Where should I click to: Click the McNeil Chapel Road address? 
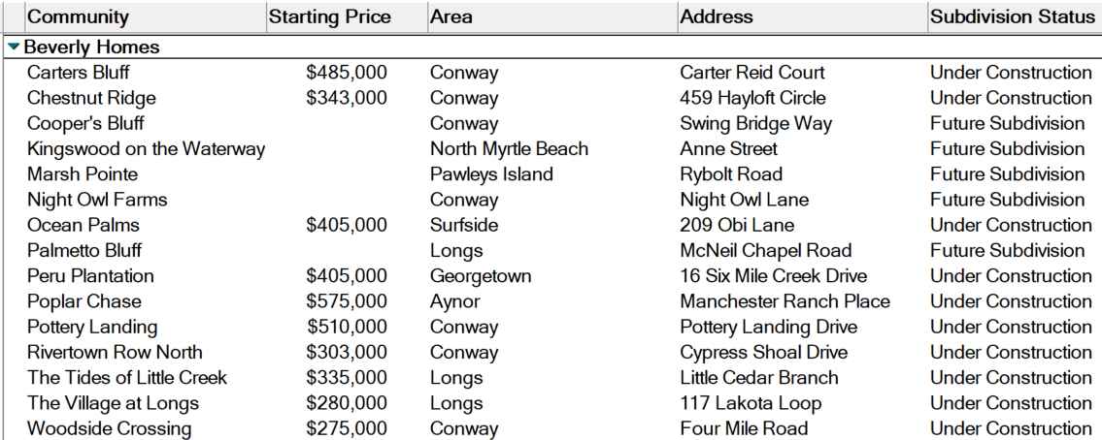tap(765, 250)
